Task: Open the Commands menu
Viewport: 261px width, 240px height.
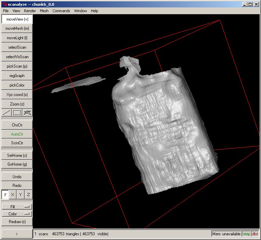Action: tap(61, 11)
